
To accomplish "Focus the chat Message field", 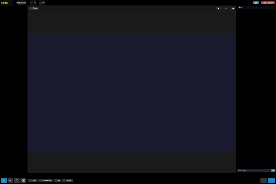I will click(x=254, y=171).
